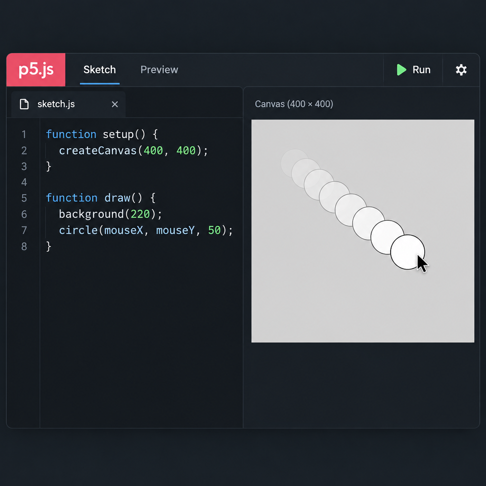Screen dimensions: 486x486
Task: Click the brightest white circle on canvas
Action: (407, 252)
